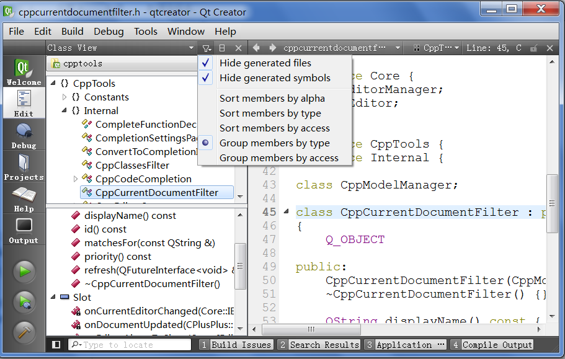Close the current editor document
Image resolution: width=565 pixels, height=359 pixels.
tap(550, 48)
